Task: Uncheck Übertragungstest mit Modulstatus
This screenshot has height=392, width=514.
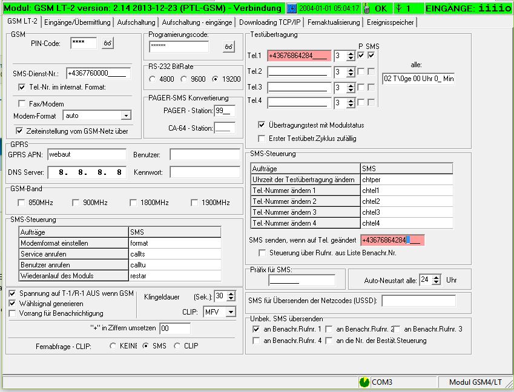Action: [x=262, y=125]
